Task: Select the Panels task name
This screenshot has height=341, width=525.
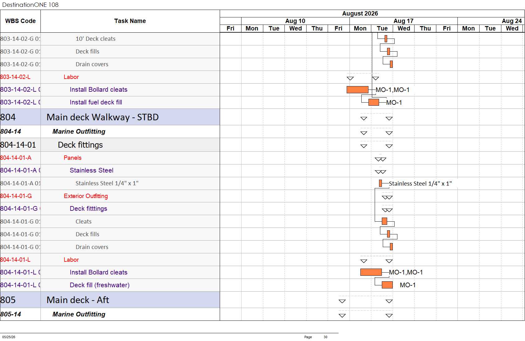Action: tap(73, 158)
